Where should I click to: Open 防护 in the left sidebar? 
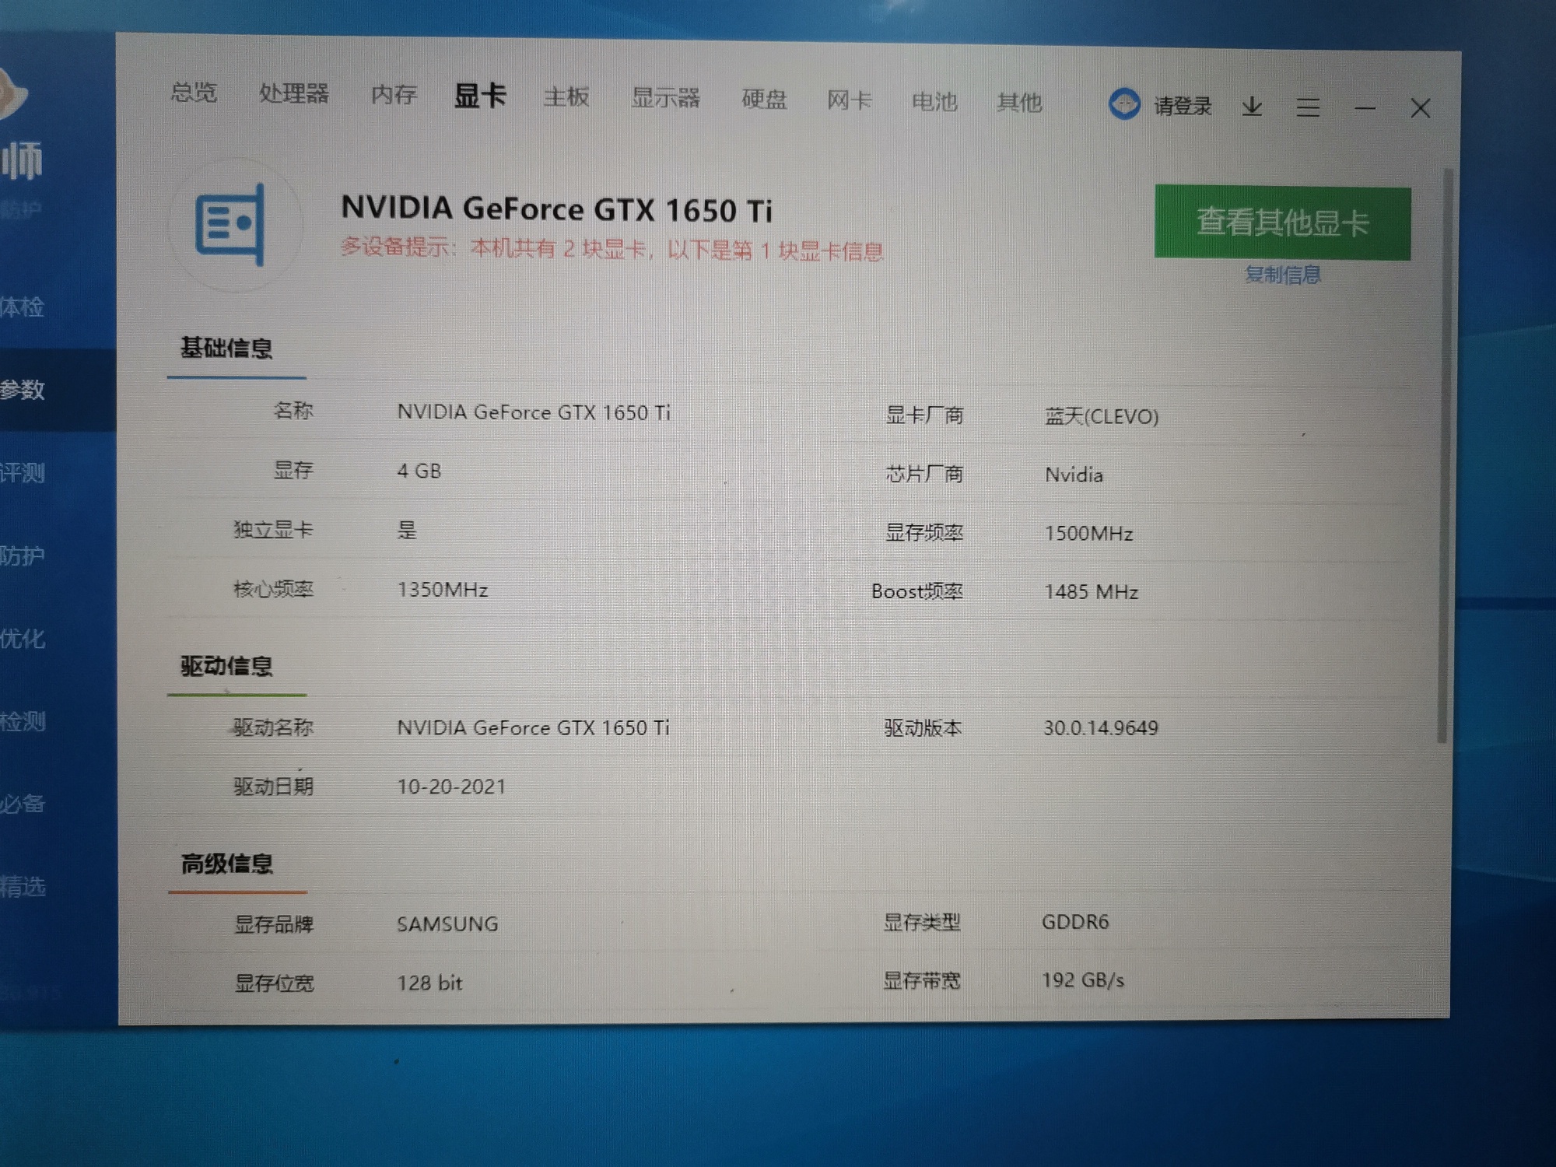point(22,555)
